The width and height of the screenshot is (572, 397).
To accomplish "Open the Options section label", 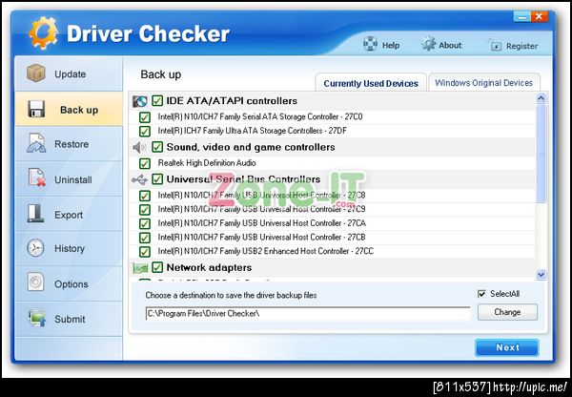I will coord(71,284).
